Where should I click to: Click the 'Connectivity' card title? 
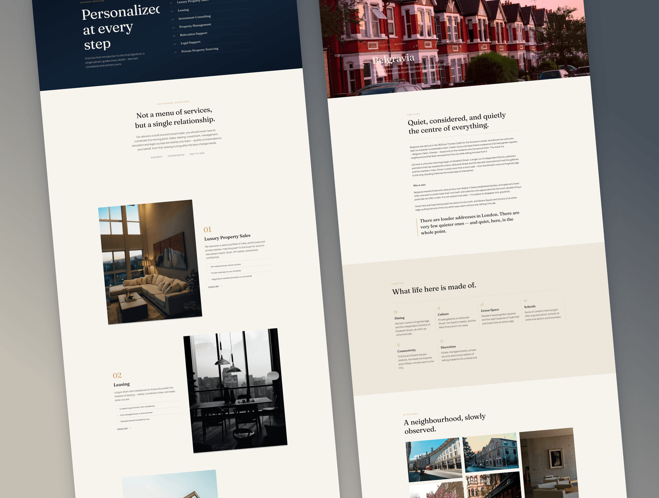pyautogui.click(x=406, y=350)
